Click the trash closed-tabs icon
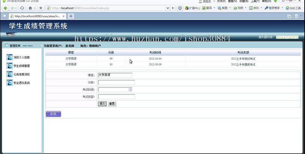The width and height of the screenshot is (305, 154). coord(296,16)
